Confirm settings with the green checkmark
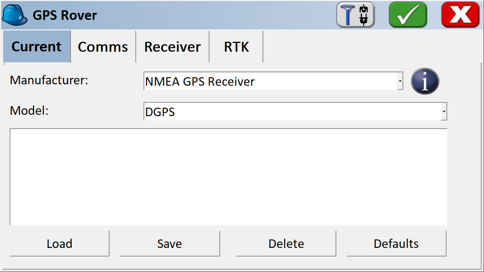 408,15
